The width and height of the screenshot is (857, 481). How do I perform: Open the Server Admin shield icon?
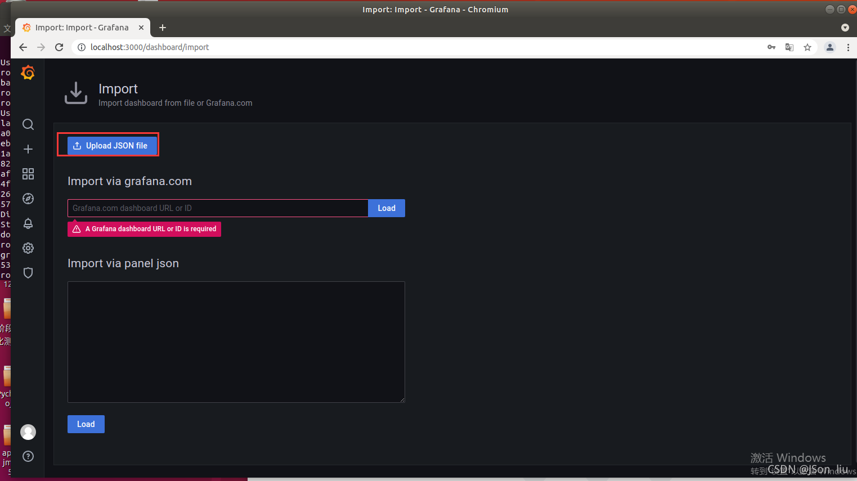pos(28,273)
